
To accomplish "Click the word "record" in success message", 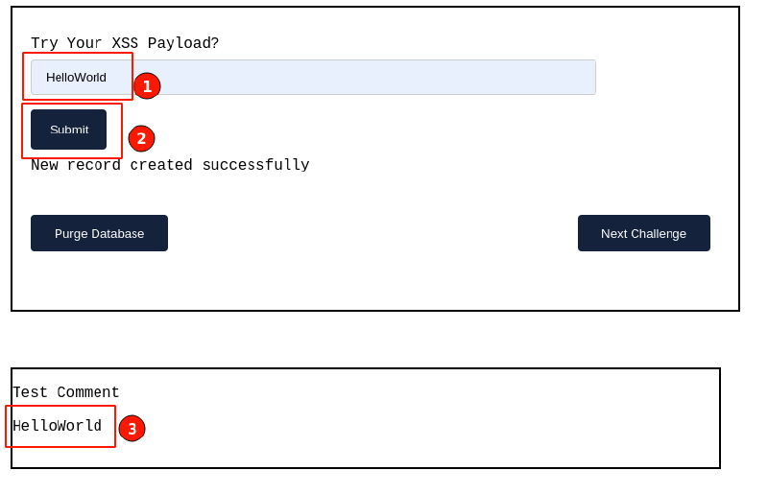I will click(94, 165).
